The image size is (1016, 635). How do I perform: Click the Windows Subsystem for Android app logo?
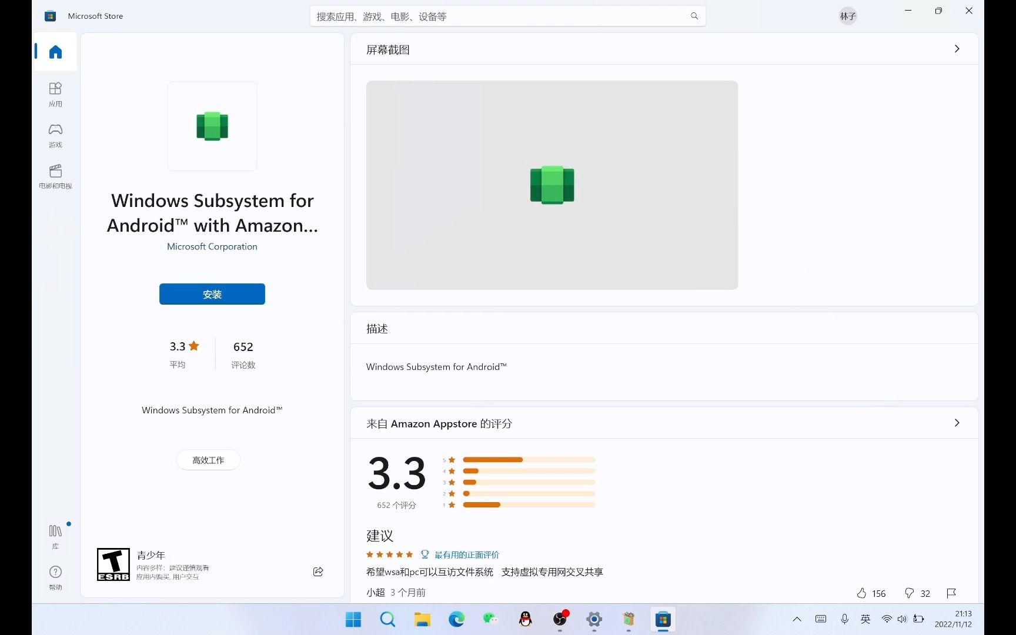pos(212,126)
